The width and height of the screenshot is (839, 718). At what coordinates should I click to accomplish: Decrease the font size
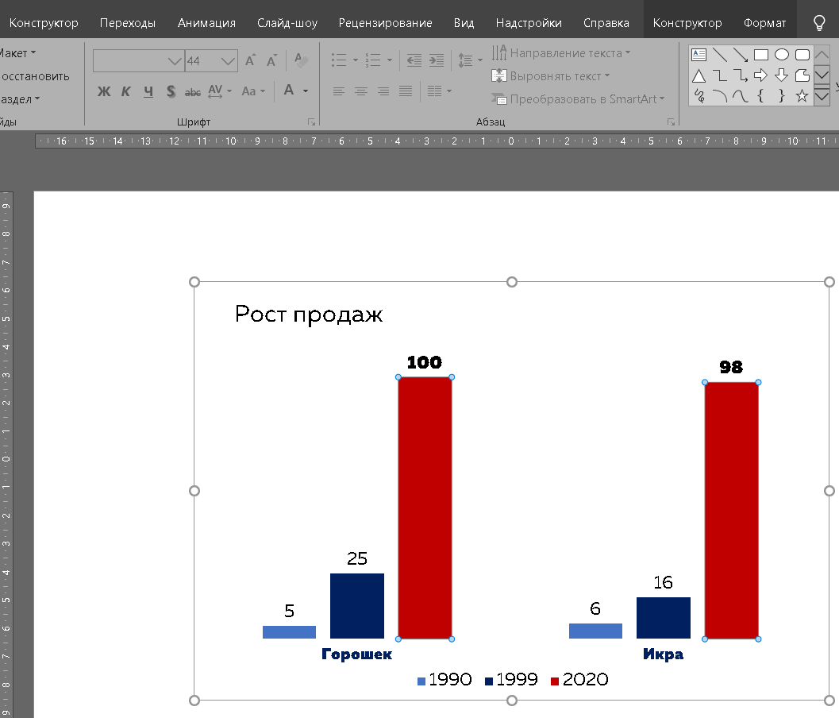[271, 60]
